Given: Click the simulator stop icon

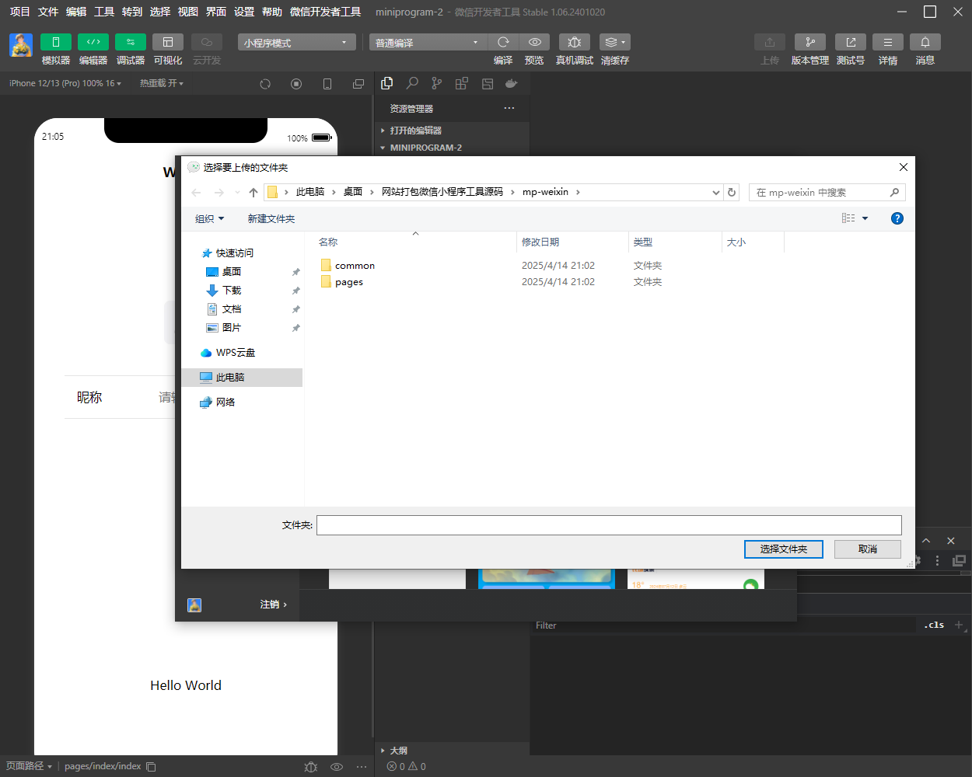Looking at the screenshot, I should [296, 84].
